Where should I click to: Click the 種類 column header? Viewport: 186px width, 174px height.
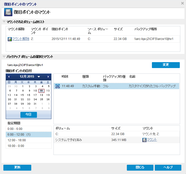coord(86,77)
